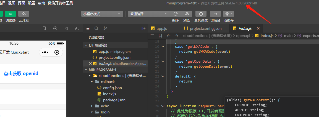Open the 普通编译 compile mode dropdown
319x117 pixels.
(x=149, y=14)
